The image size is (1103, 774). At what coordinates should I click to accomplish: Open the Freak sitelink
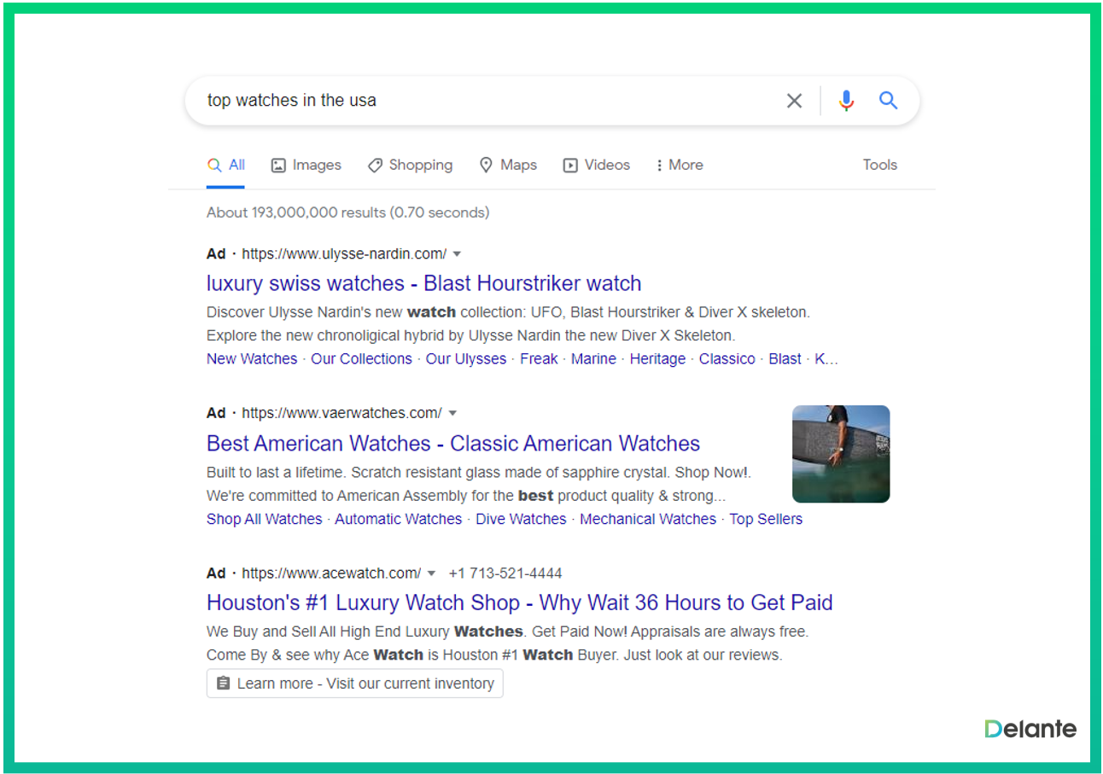click(x=539, y=359)
